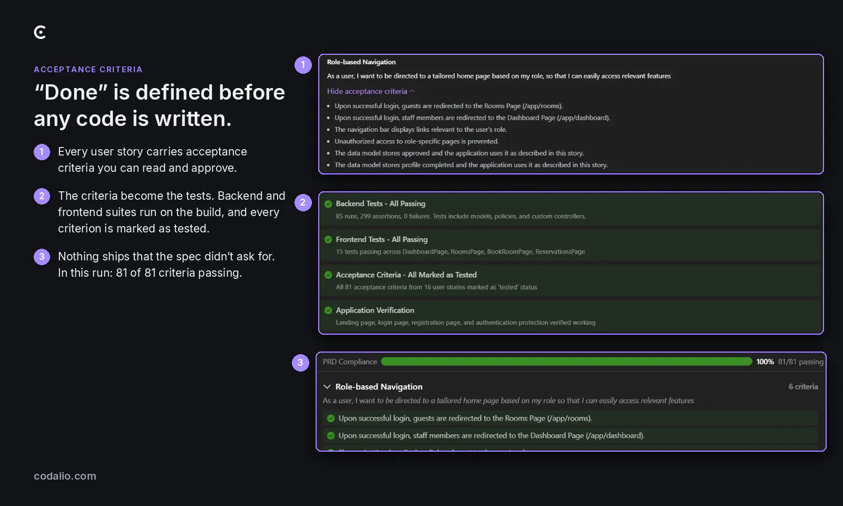
Task: Click purple badge 1 beside the Role-based Navigation card
Action: 303,65
